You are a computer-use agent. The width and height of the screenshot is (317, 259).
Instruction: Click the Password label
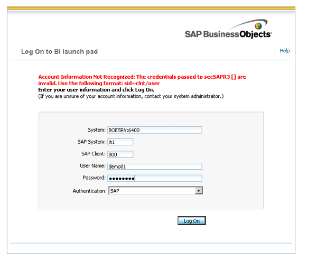pyautogui.click(x=94, y=178)
